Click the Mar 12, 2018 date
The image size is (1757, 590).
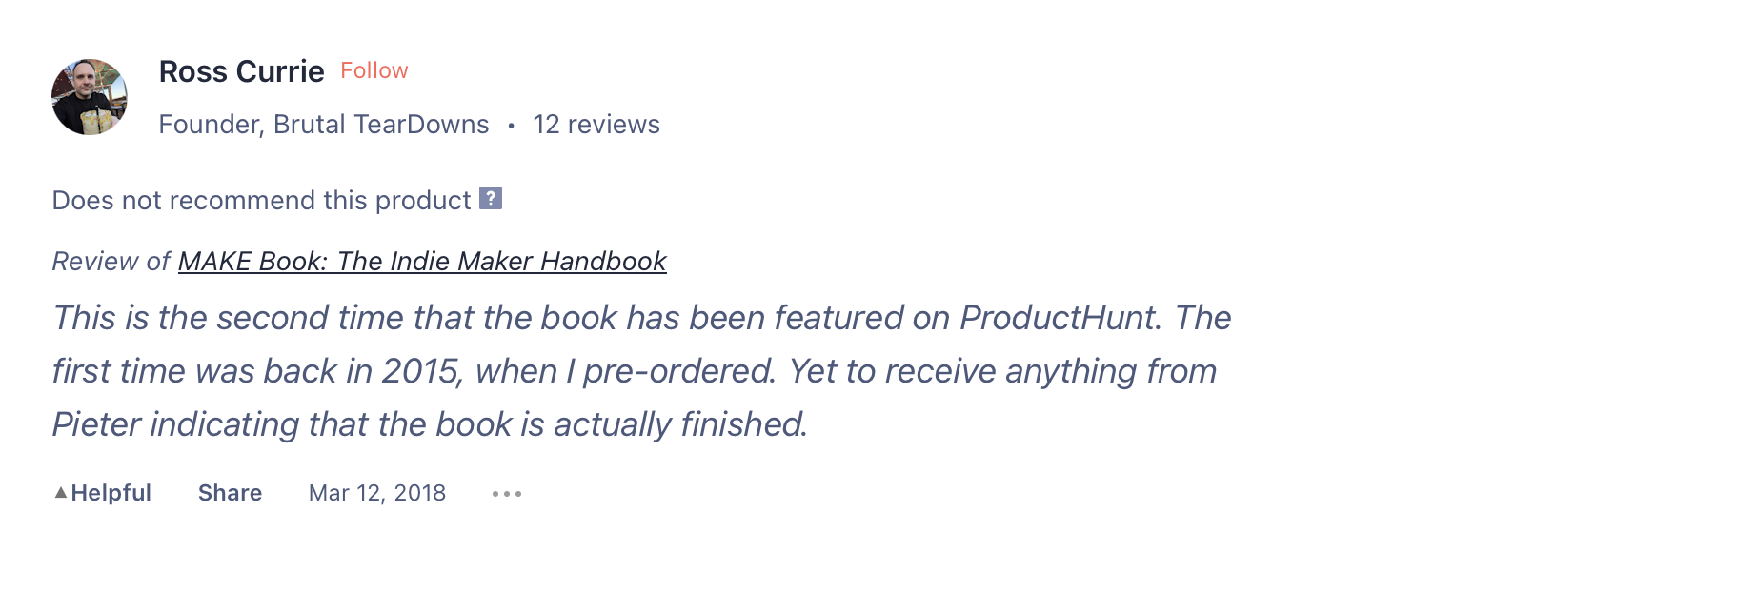pos(377,493)
